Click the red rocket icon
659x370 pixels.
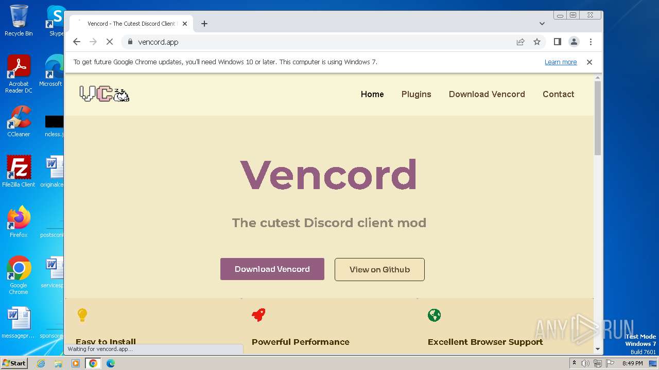tap(258, 315)
